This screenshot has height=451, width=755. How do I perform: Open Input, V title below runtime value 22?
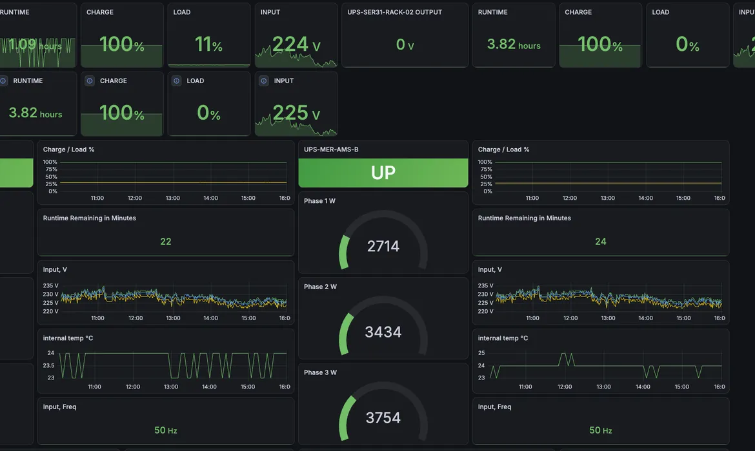[x=55, y=270]
